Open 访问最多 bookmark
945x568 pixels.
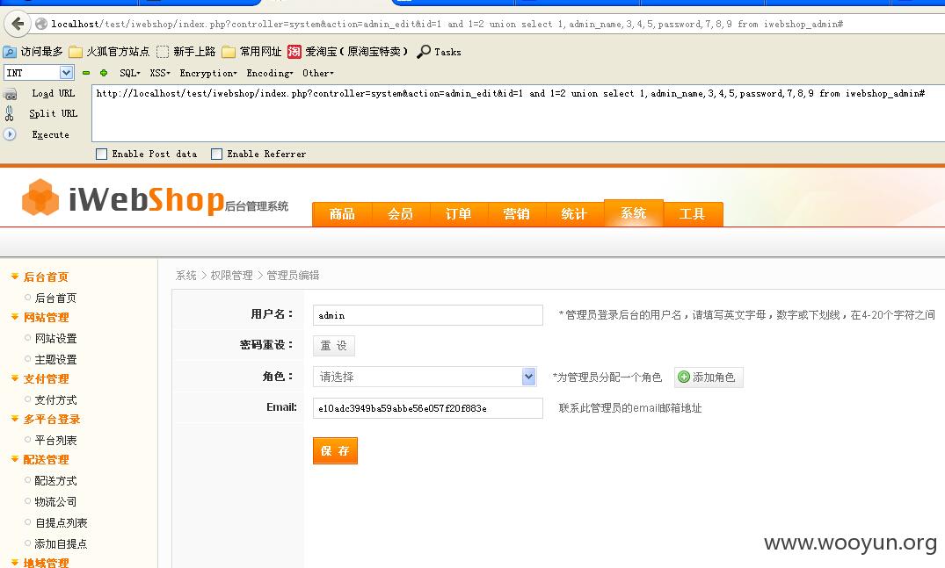tap(33, 52)
